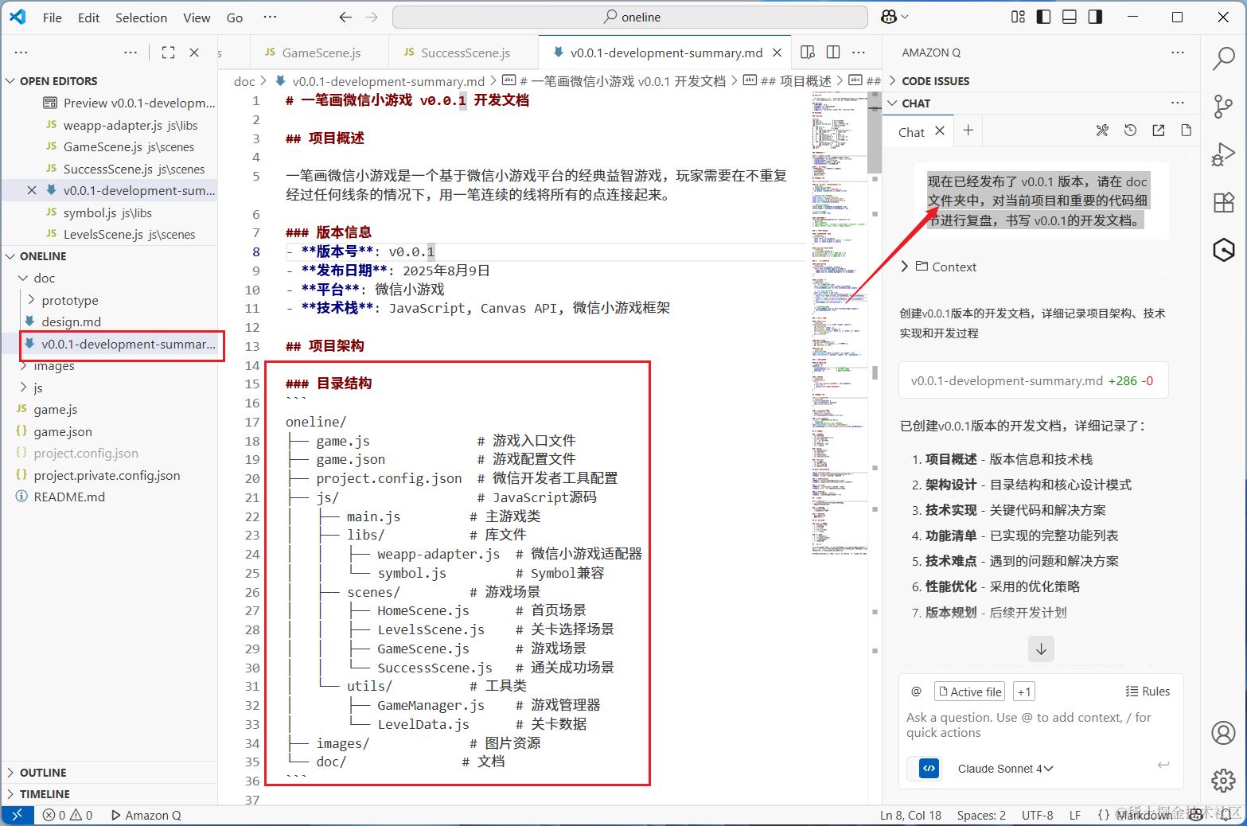Open the Extensions view

[1223, 202]
